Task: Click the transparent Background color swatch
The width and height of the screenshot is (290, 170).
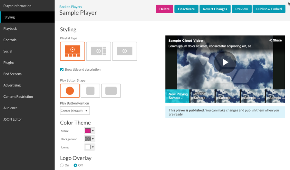Action: point(88,139)
